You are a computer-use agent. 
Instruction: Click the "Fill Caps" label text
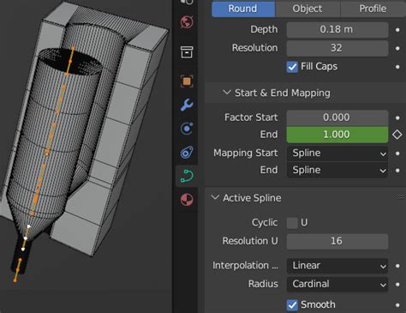(x=319, y=67)
